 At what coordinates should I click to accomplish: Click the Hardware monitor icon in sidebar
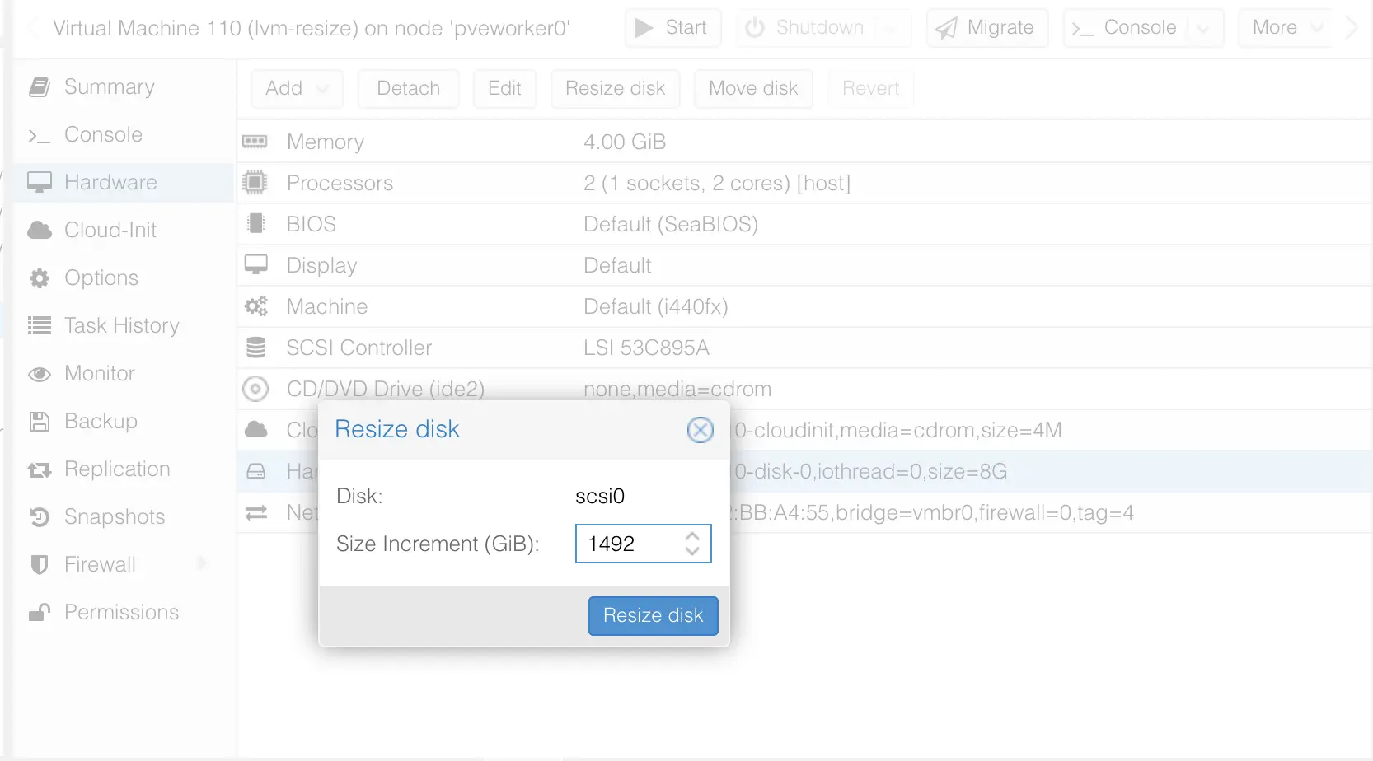40,182
